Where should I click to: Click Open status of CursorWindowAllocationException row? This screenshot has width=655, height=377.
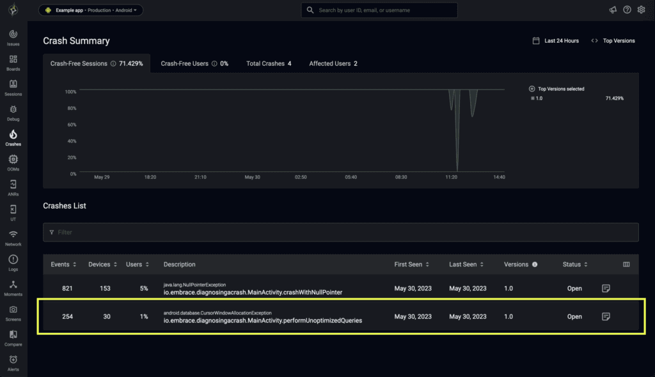tap(574, 316)
